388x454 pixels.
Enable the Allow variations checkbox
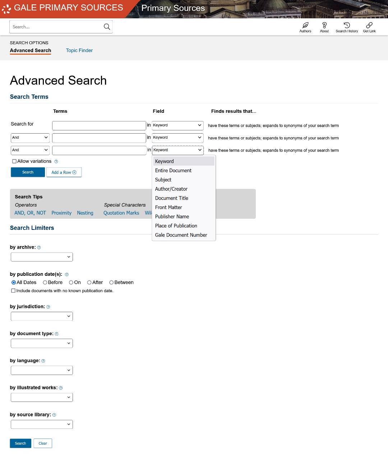point(14,161)
